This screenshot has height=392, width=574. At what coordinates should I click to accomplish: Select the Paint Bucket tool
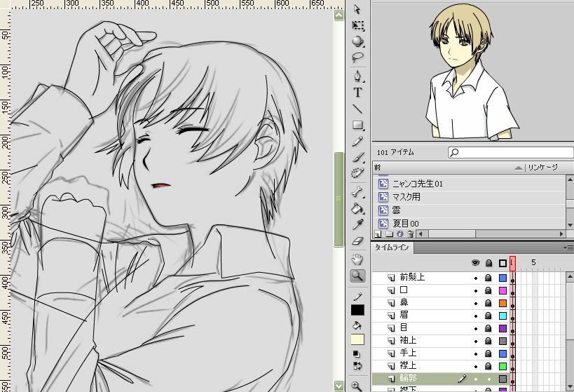pyautogui.click(x=357, y=208)
